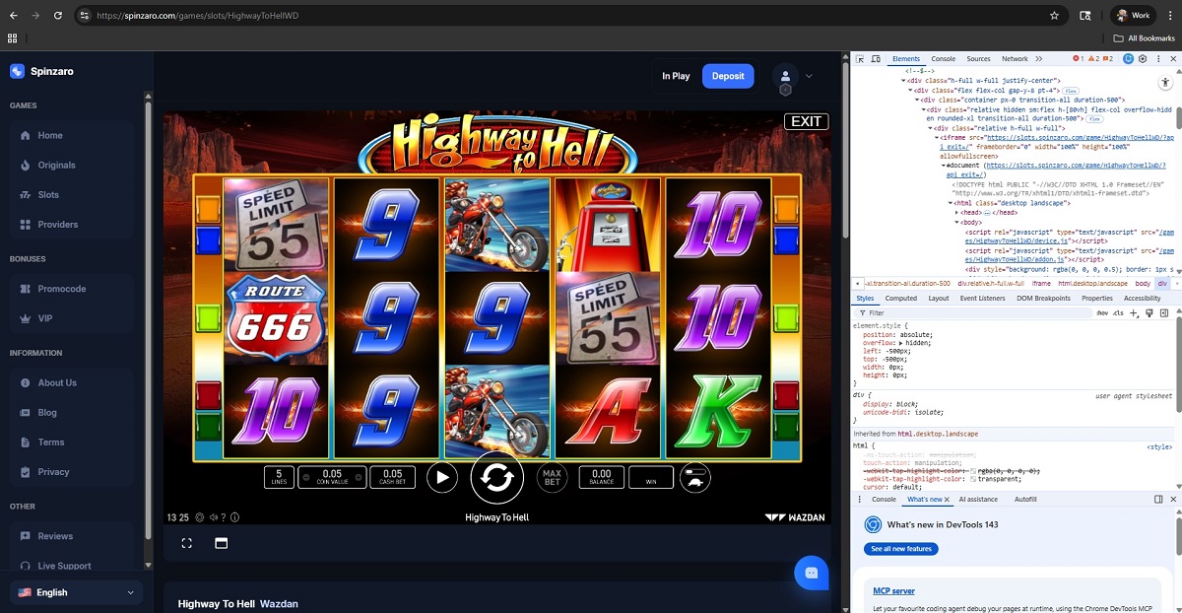Click the MAX BET button
Viewport: 1182px width, 613px height.
pos(553,478)
